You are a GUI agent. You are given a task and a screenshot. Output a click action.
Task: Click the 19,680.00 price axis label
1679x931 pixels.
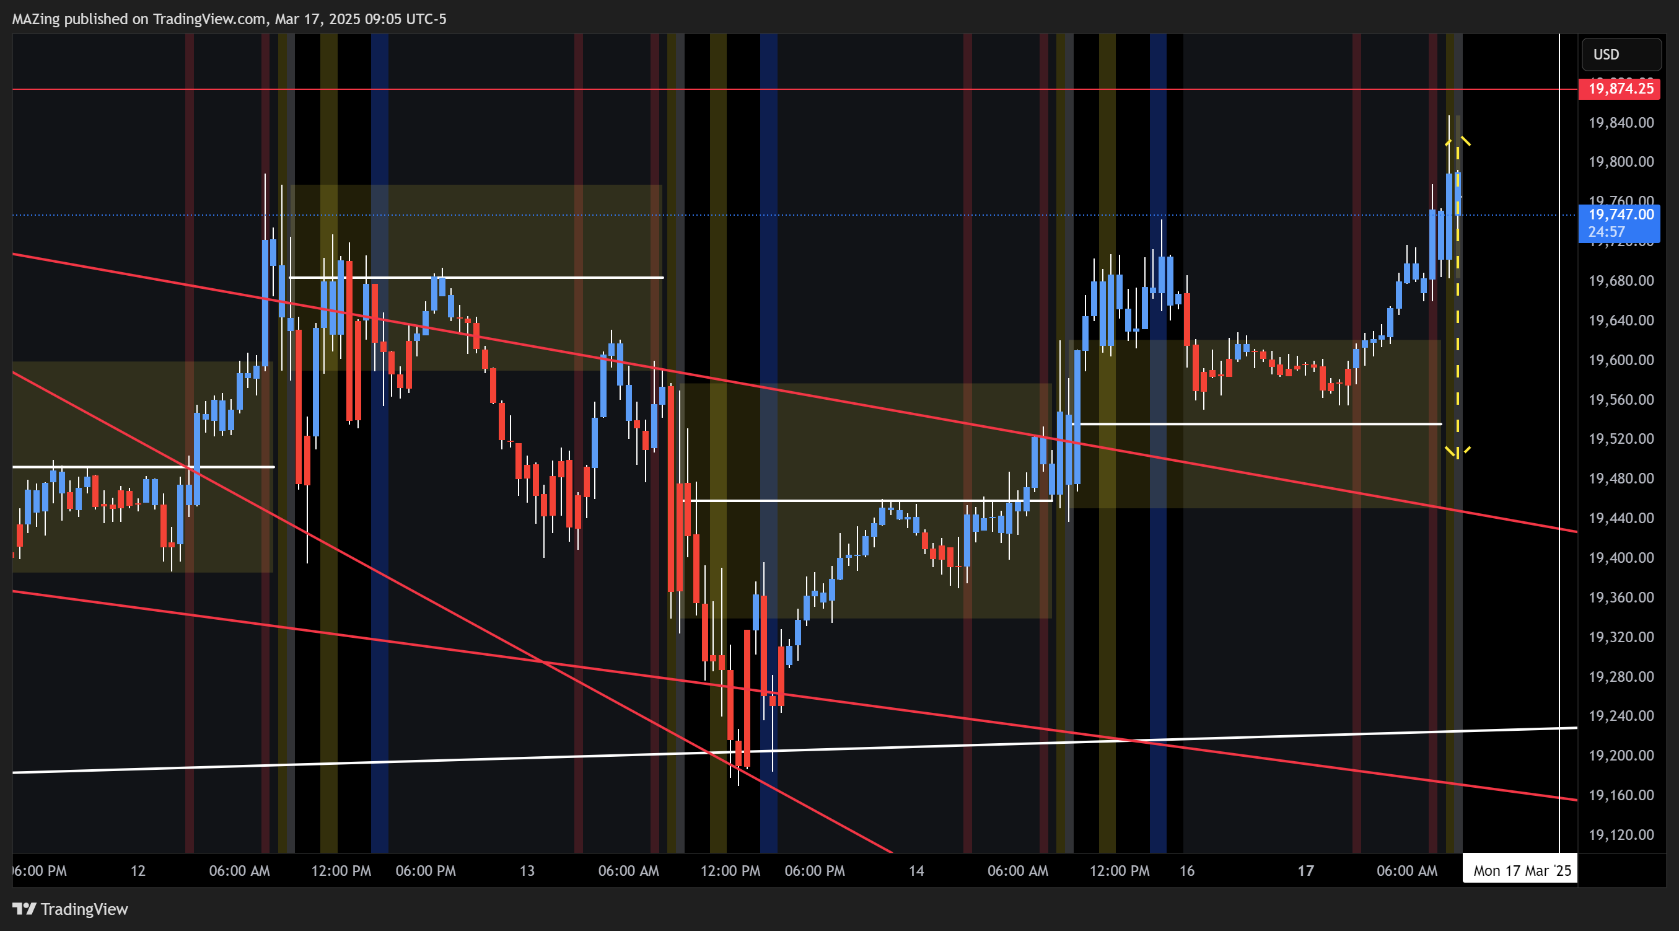[x=1621, y=281]
